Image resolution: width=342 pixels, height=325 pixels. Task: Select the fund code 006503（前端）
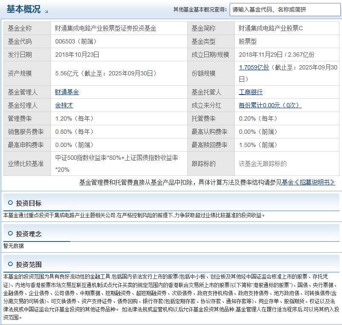[x=76, y=41]
